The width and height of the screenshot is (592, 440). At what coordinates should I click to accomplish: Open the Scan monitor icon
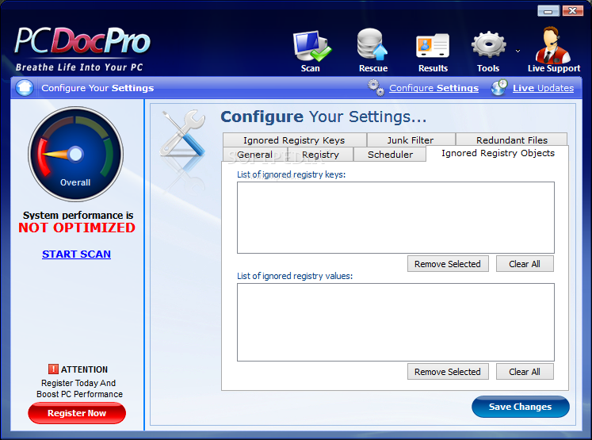click(x=312, y=47)
